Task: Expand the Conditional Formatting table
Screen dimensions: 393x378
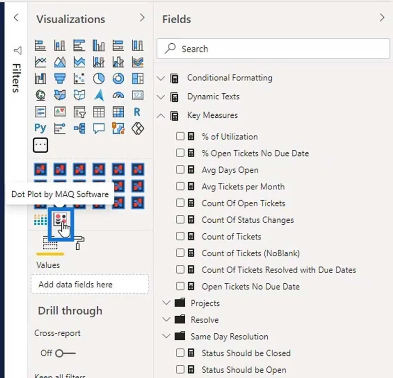Action: (x=161, y=78)
